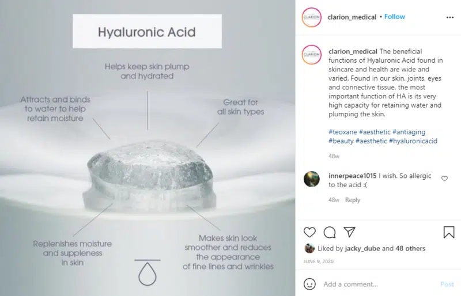The height and width of the screenshot is (296, 461).
Task: Open innerpeace1015's profile avatar
Action: point(311,179)
